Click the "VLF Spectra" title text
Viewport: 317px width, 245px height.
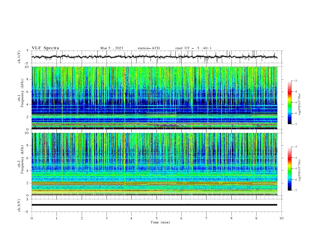point(45,48)
